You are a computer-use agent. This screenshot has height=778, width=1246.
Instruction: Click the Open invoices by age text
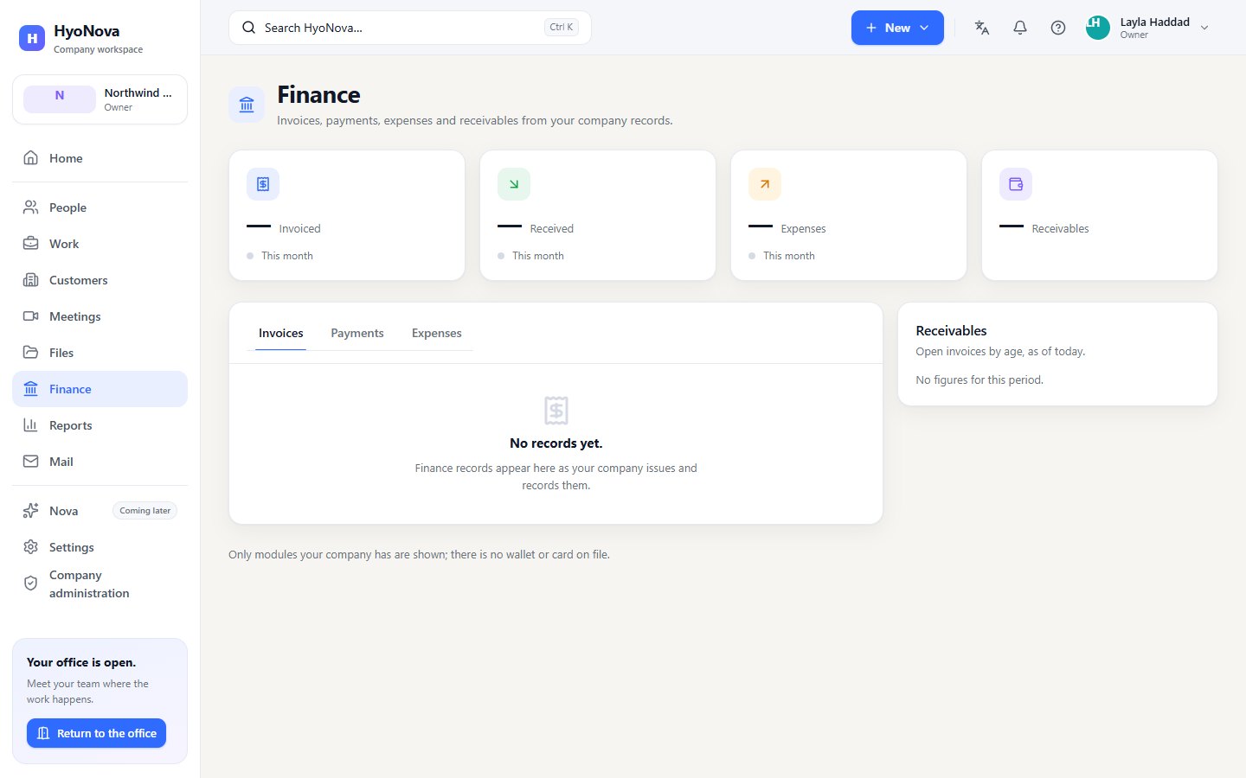[x=1000, y=352]
